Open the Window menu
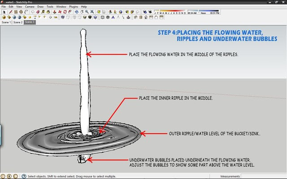 (61, 7)
